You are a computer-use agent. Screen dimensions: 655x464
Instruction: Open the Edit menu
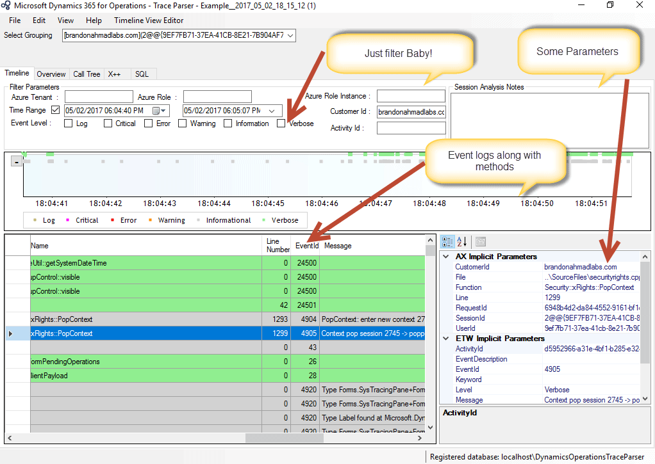point(39,20)
